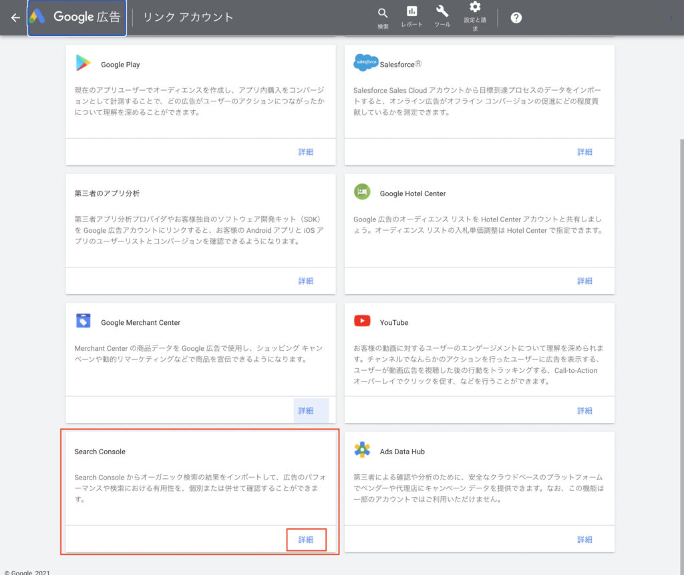Screen dimensions: 684x575
Task: Open 詳細 link for Search Console
Action: click(x=306, y=540)
